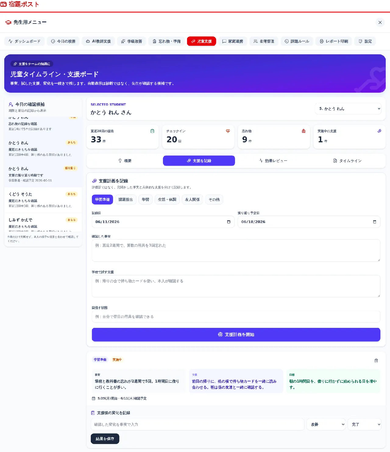This screenshot has width=390, height=452.
Task: Click the 目指す状態 input field
Action: tap(236, 317)
